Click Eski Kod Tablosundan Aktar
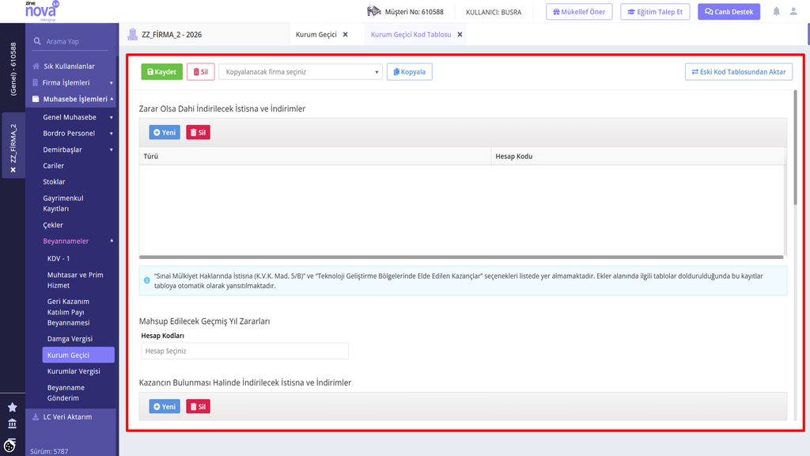 click(x=739, y=72)
